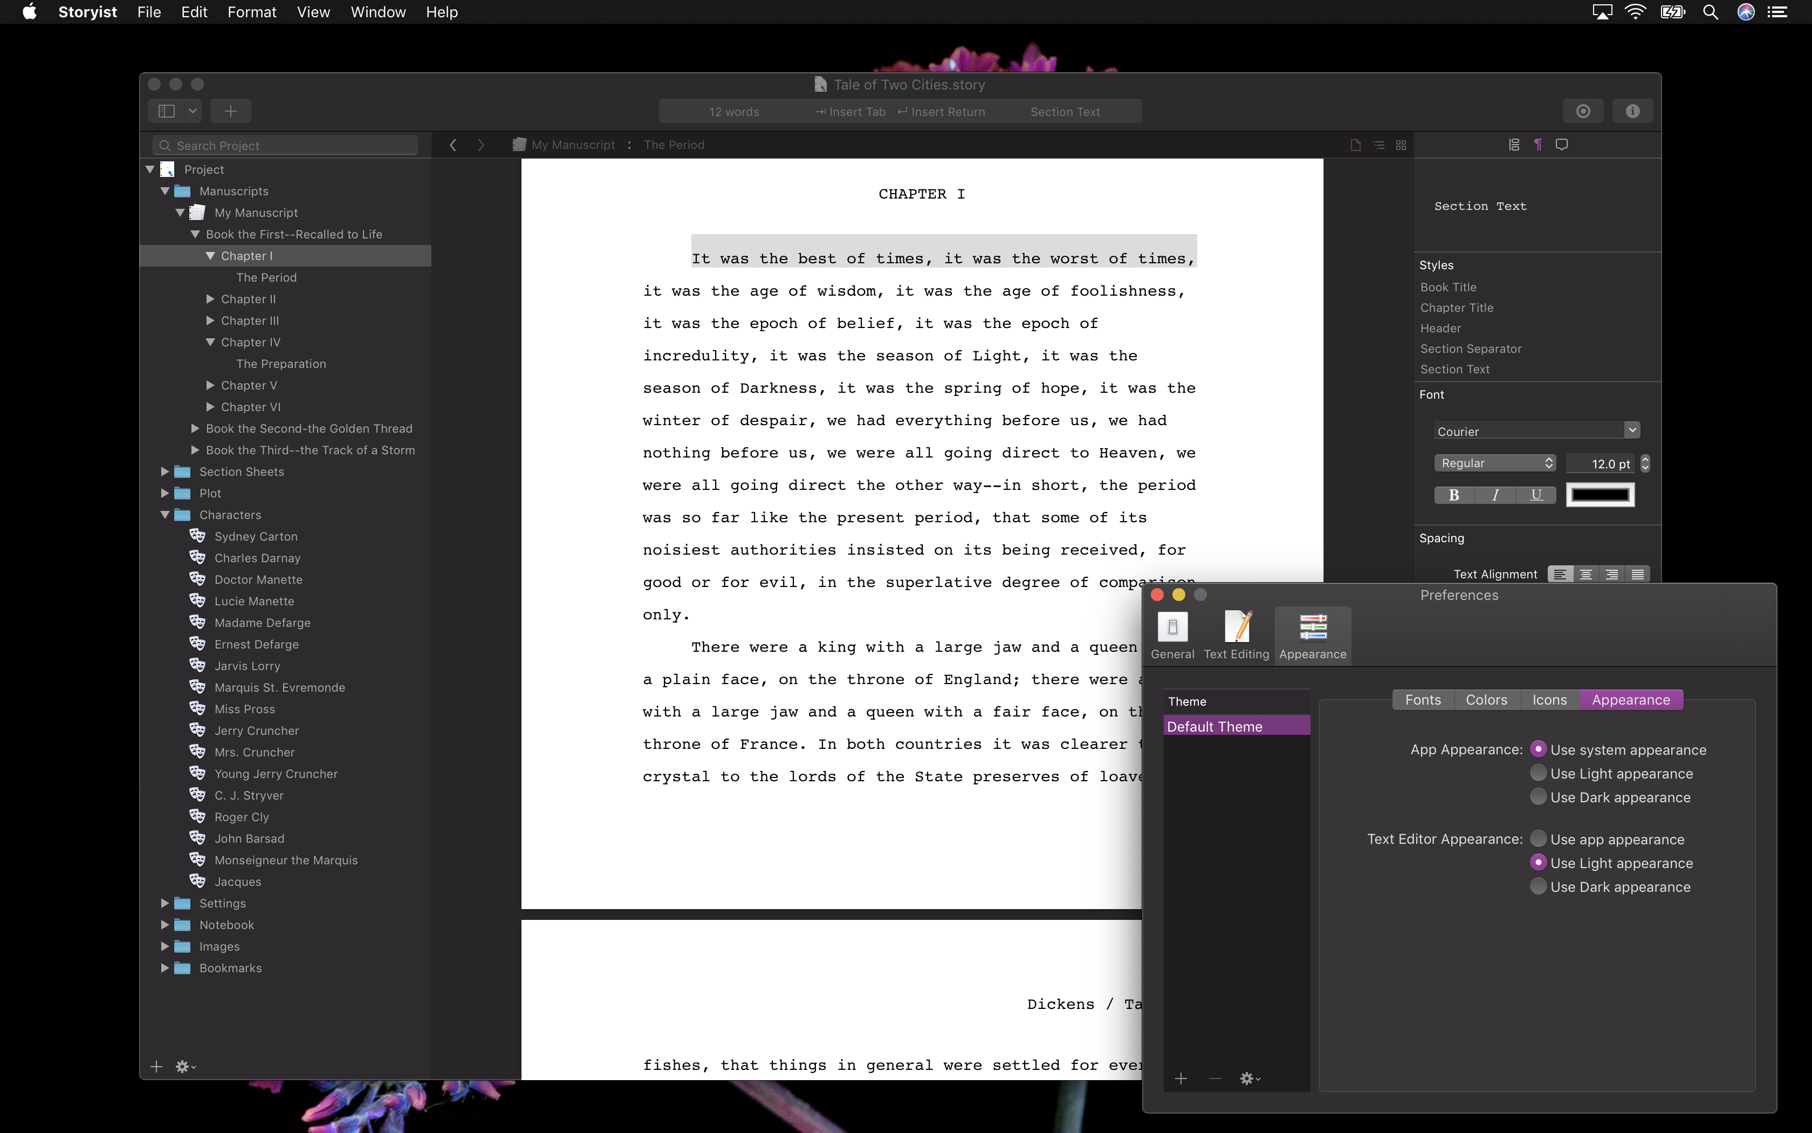Toggle the sidebar view button in toolbar
This screenshot has width=1812, height=1133.
coord(166,111)
